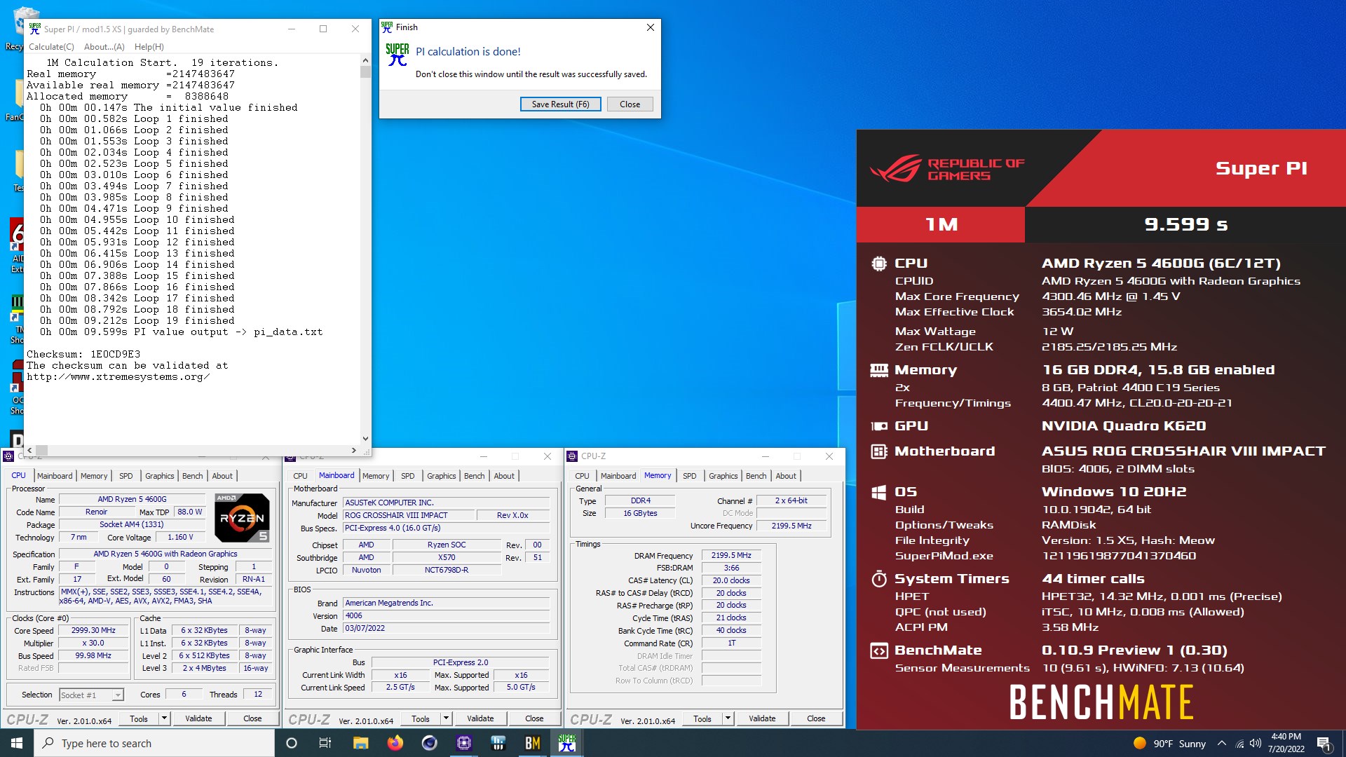The image size is (1346, 757).
Task: Click BenchMate 9.599 s result
Action: pyautogui.click(x=1185, y=224)
